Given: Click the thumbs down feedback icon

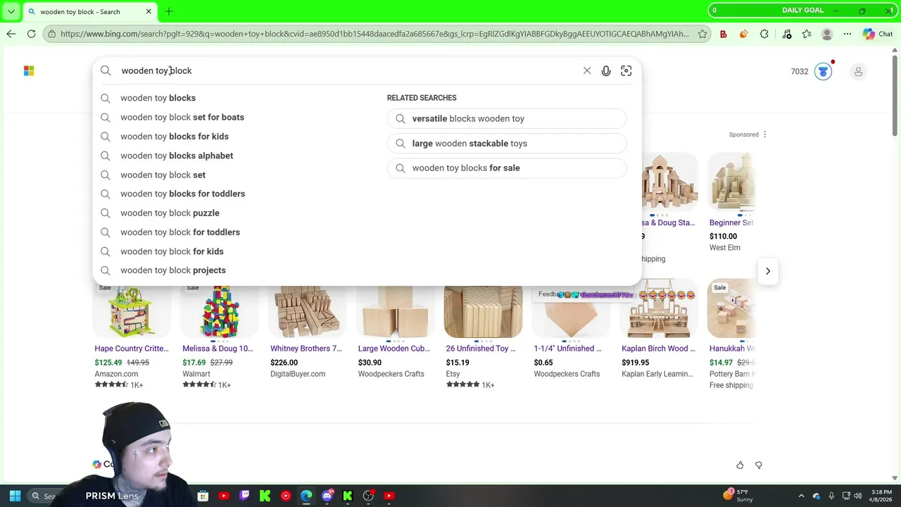Looking at the screenshot, I should coord(759,465).
